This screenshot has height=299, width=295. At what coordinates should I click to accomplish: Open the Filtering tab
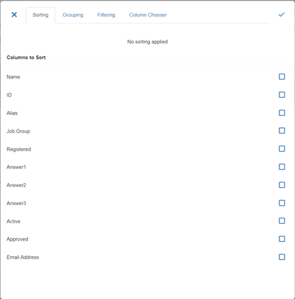pos(106,15)
